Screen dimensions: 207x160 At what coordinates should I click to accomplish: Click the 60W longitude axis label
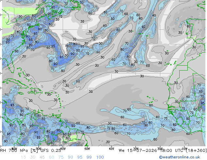pyautogui.click(x=63, y=149)
